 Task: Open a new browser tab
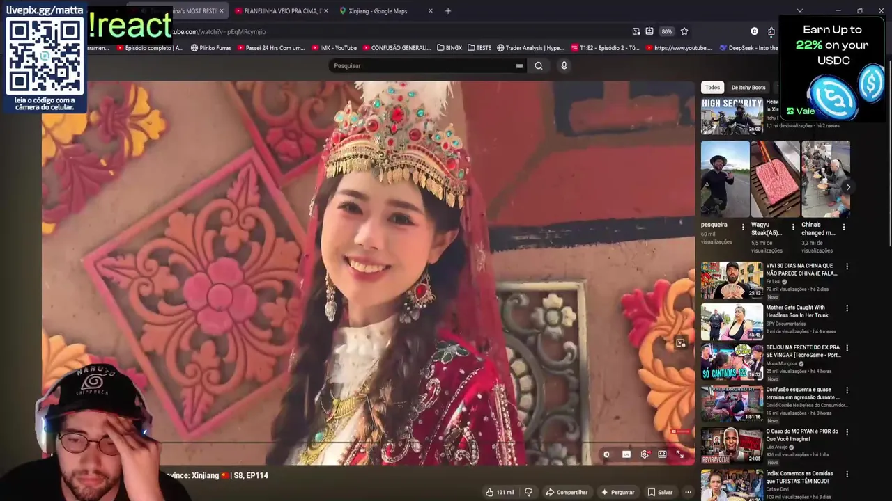pyautogui.click(x=448, y=11)
